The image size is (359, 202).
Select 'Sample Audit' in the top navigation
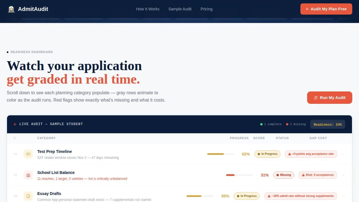[180, 9]
